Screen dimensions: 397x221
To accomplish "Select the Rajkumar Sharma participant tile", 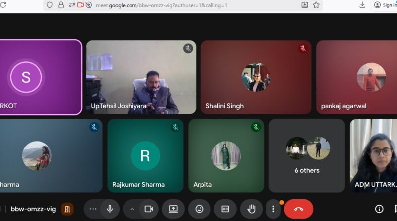I will pyautogui.click(x=145, y=155).
